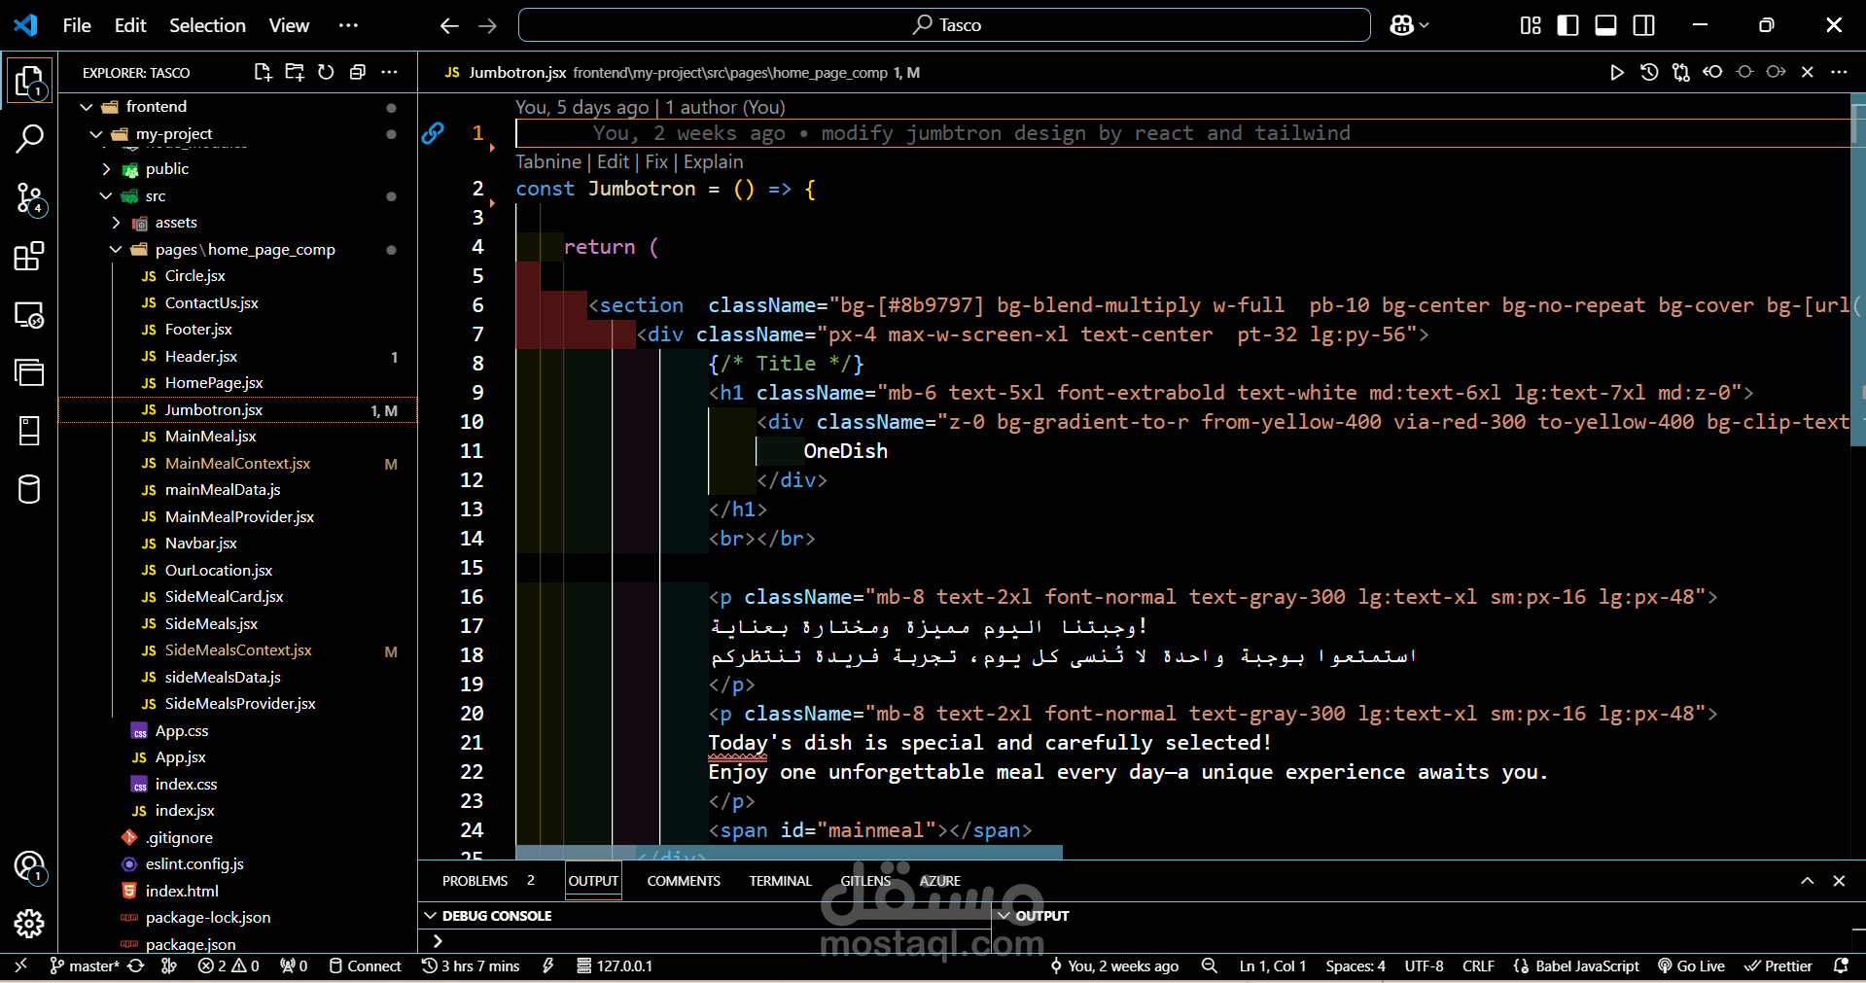Screen dimensions: 1866x983
Task: Refresh the Explorer file tree
Action: click(x=326, y=72)
